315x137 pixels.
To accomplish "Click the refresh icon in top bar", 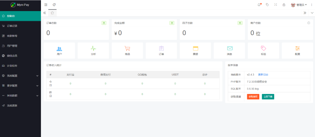I will [x=54, y=5].
